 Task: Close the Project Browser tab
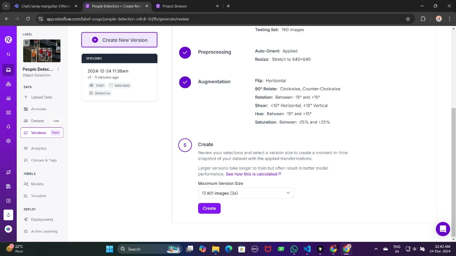pyautogui.click(x=217, y=6)
